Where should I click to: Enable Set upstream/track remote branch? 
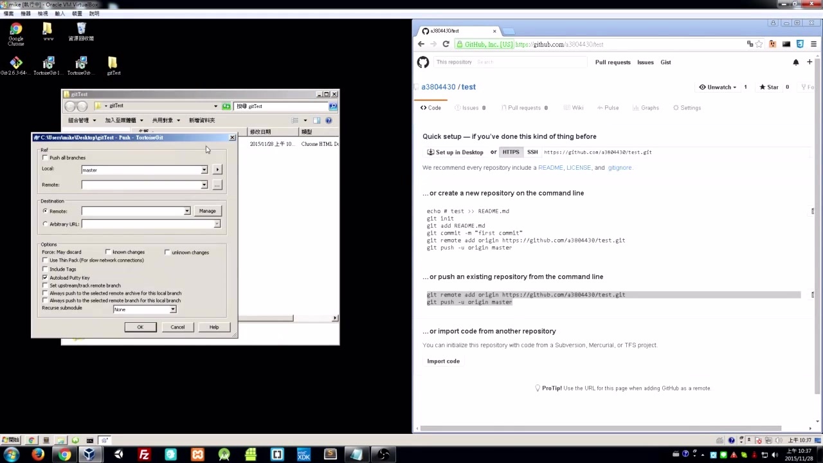pos(45,286)
